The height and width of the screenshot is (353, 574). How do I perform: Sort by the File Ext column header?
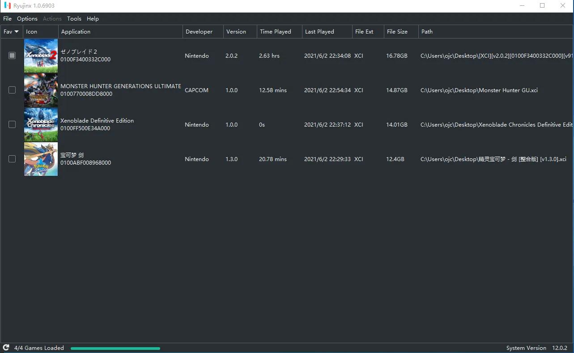368,32
